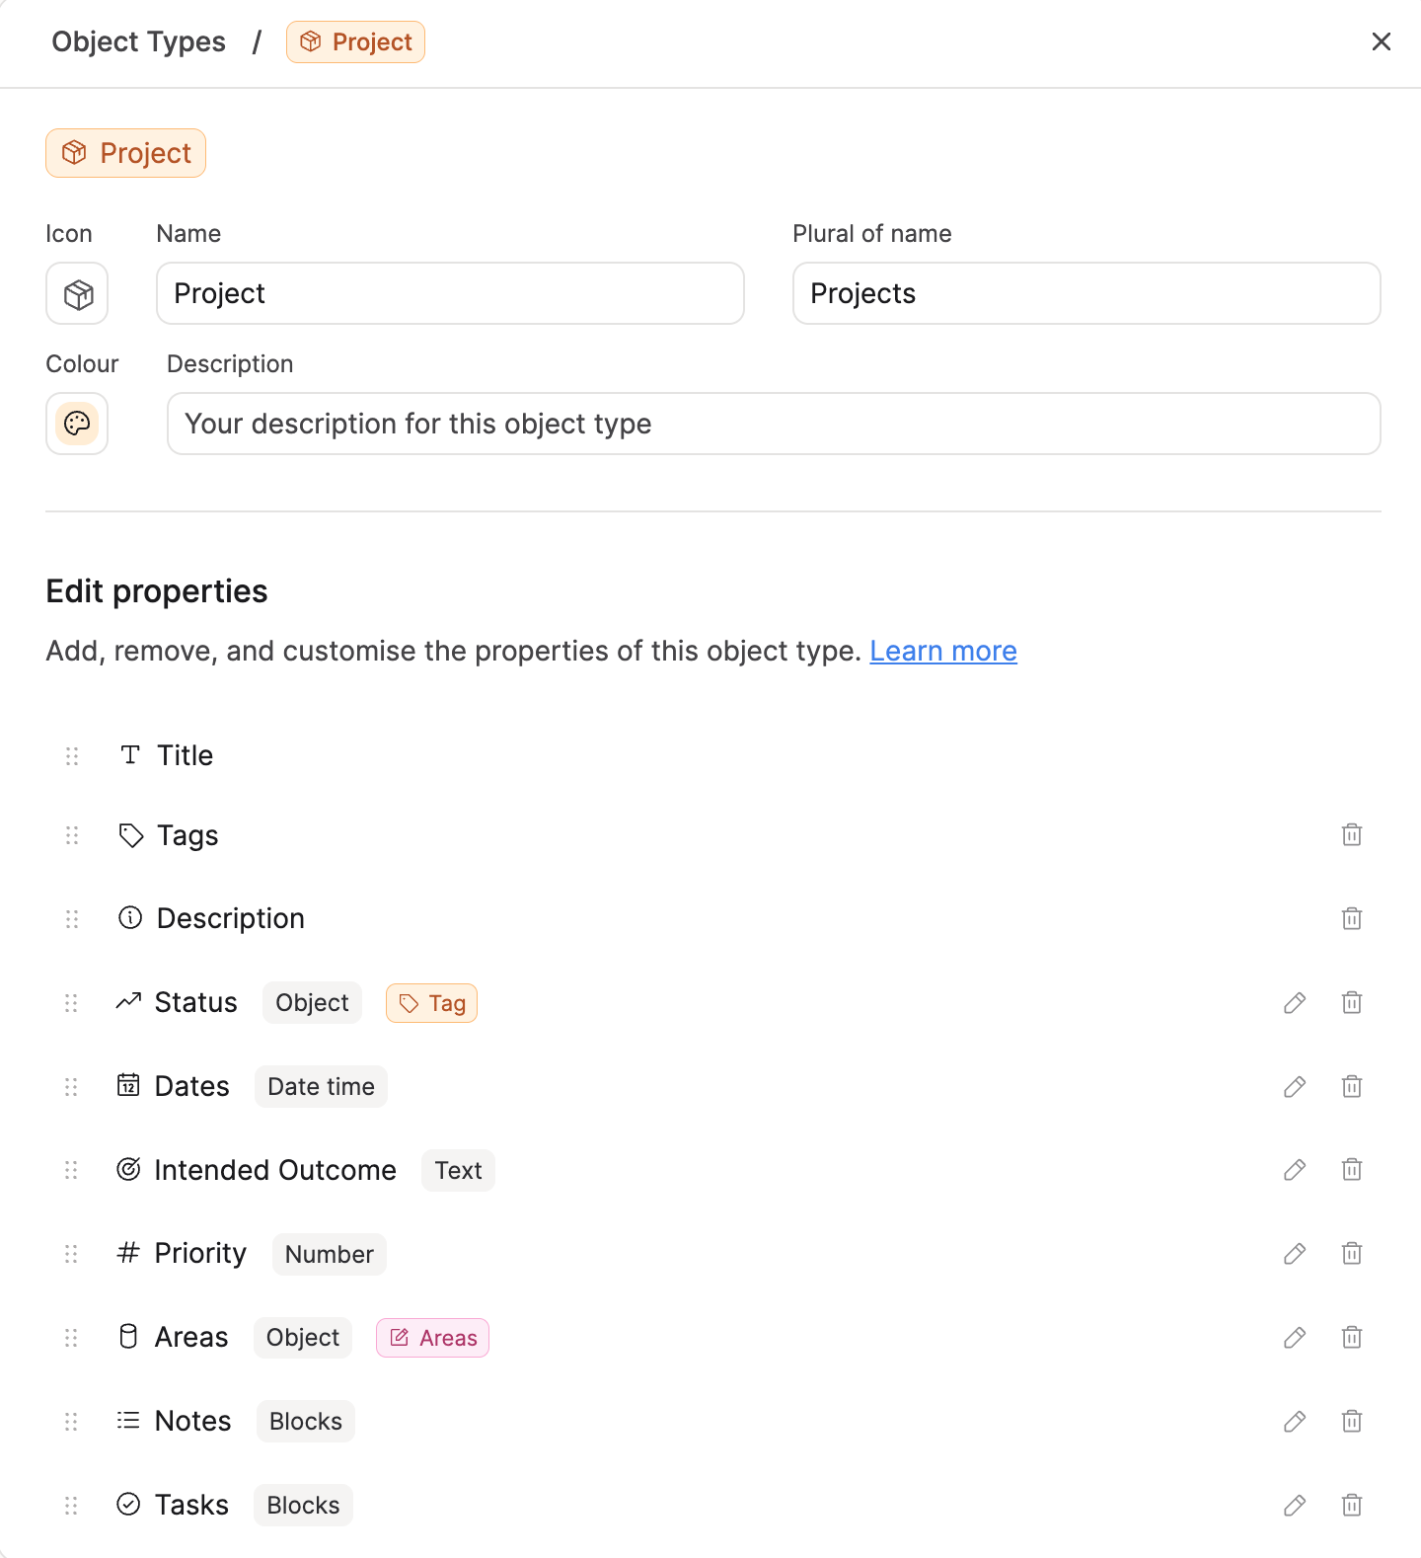The height and width of the screenshot is (1558, 1421).
Task: Click the Intended Outcome target icon
Action: pyautogui.click(x=129, y=1169)
